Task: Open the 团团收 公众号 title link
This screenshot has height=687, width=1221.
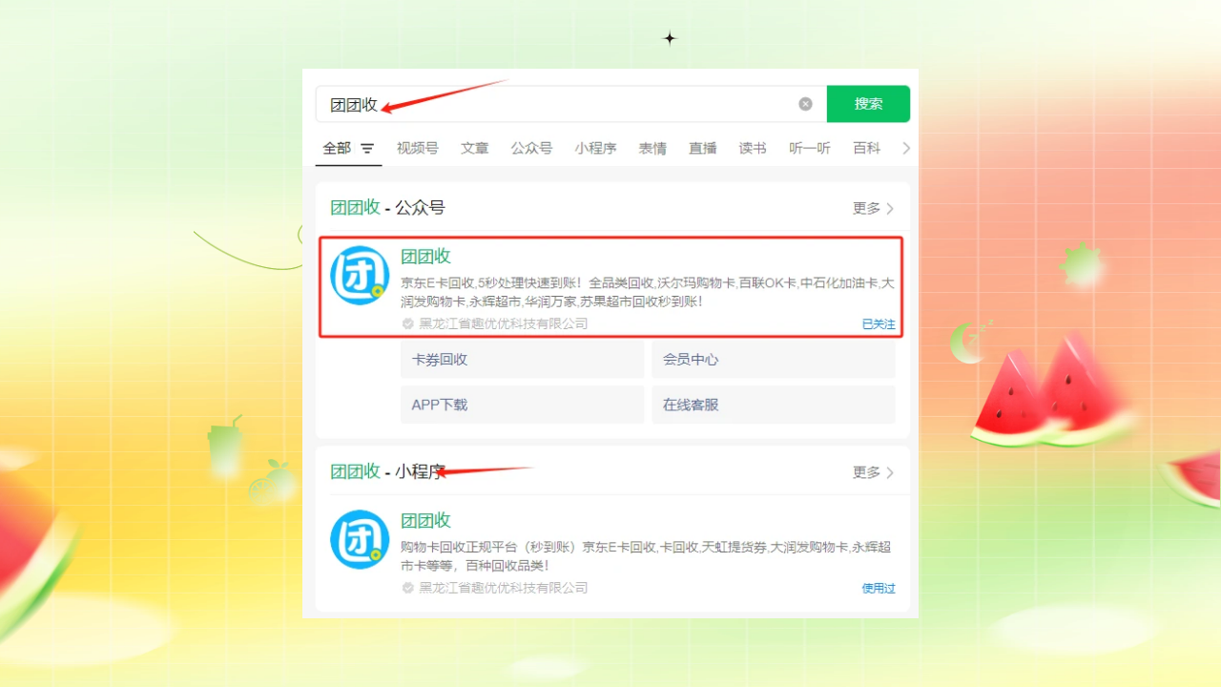Action: (425, 257)
